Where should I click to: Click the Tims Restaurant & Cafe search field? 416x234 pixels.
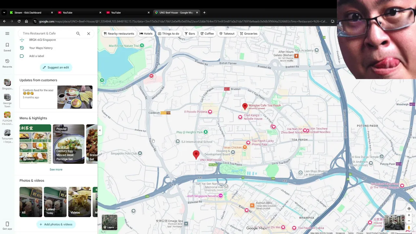click(47, 33)
